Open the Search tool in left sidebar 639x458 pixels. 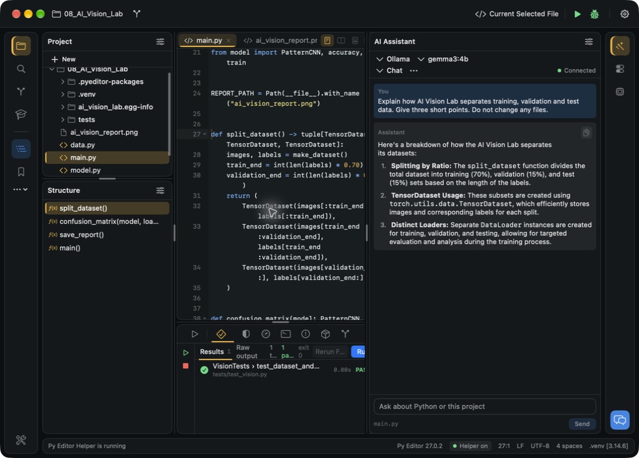20,69
